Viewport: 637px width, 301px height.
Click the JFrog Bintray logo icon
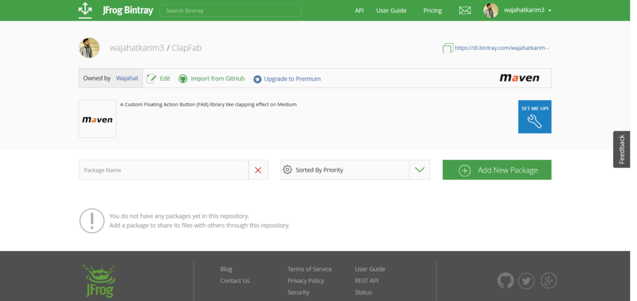coord(85,10)
